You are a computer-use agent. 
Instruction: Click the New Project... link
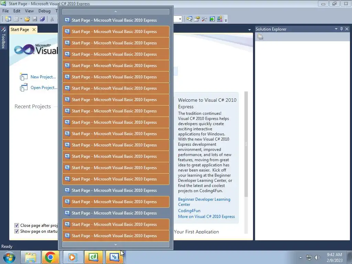[43, 77]
